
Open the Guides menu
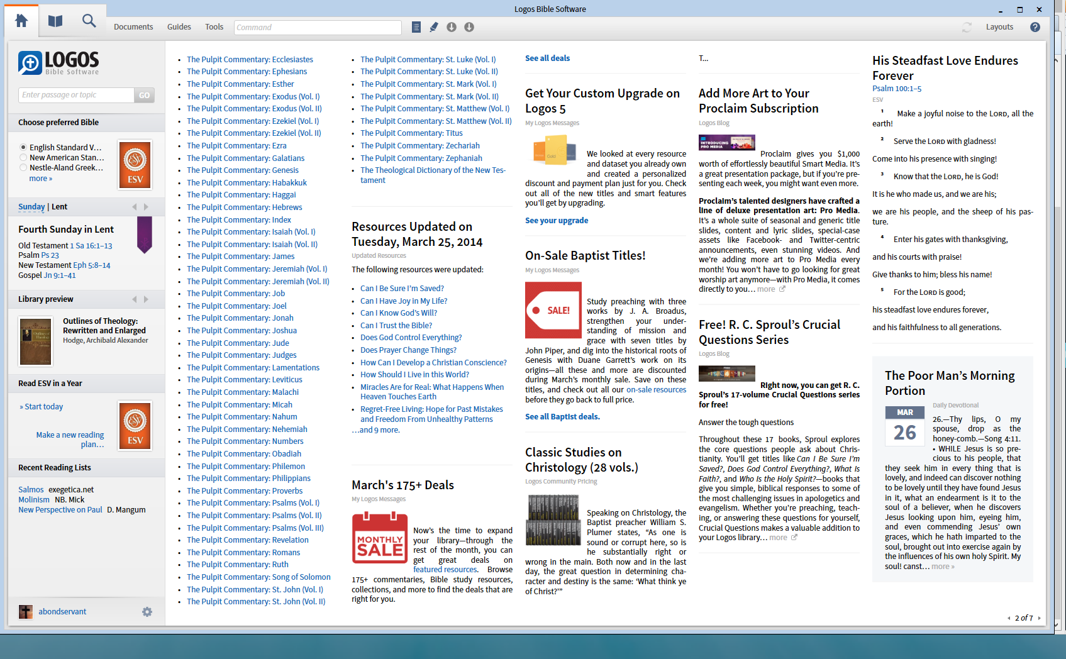(x=179, y=27)
